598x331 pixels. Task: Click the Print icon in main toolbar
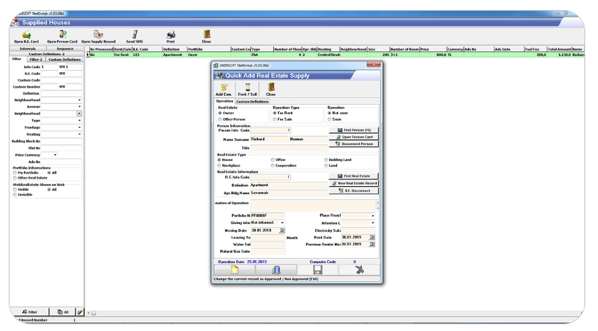click(171, 36)
